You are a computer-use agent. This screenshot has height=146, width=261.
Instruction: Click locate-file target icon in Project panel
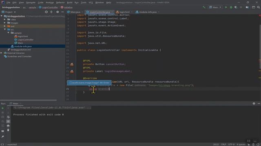coord(46,12)
